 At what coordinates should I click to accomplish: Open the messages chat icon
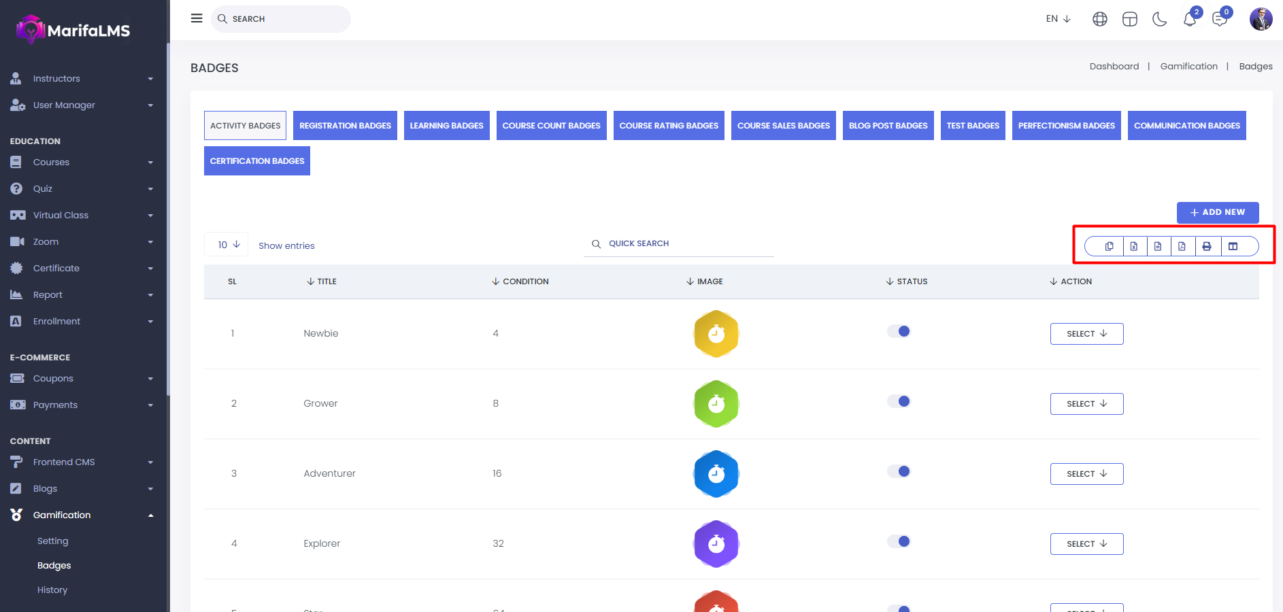(1220, 19)
